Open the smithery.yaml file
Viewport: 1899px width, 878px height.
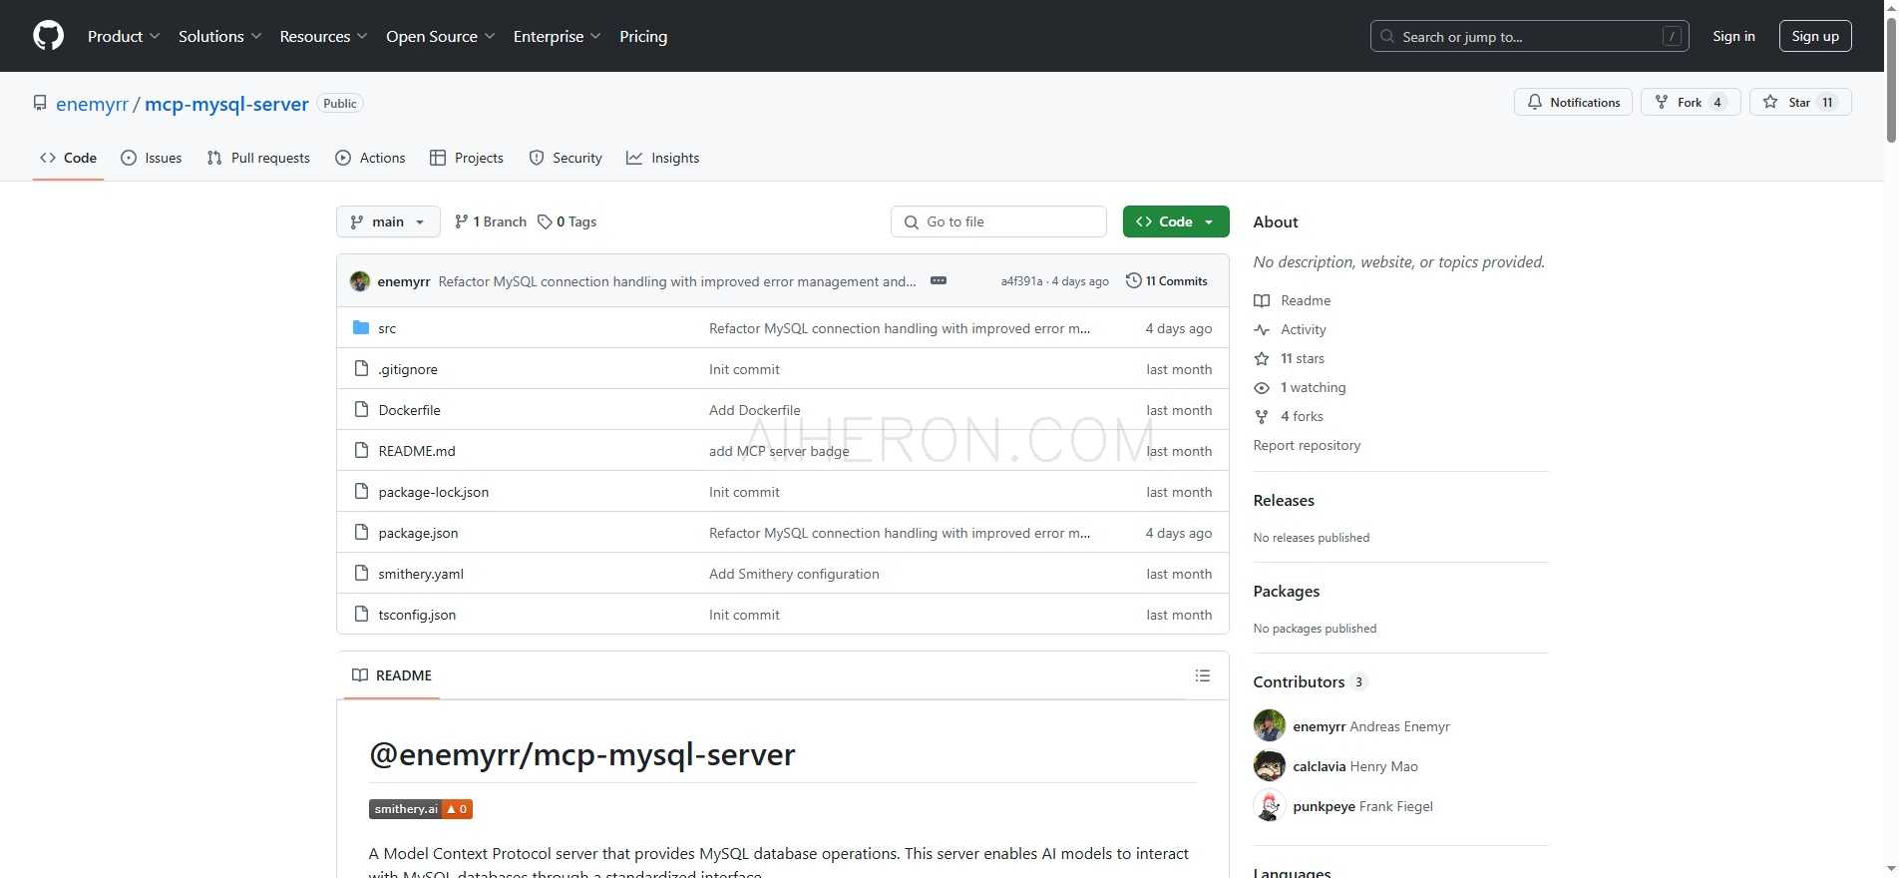(x=421, y=574)
